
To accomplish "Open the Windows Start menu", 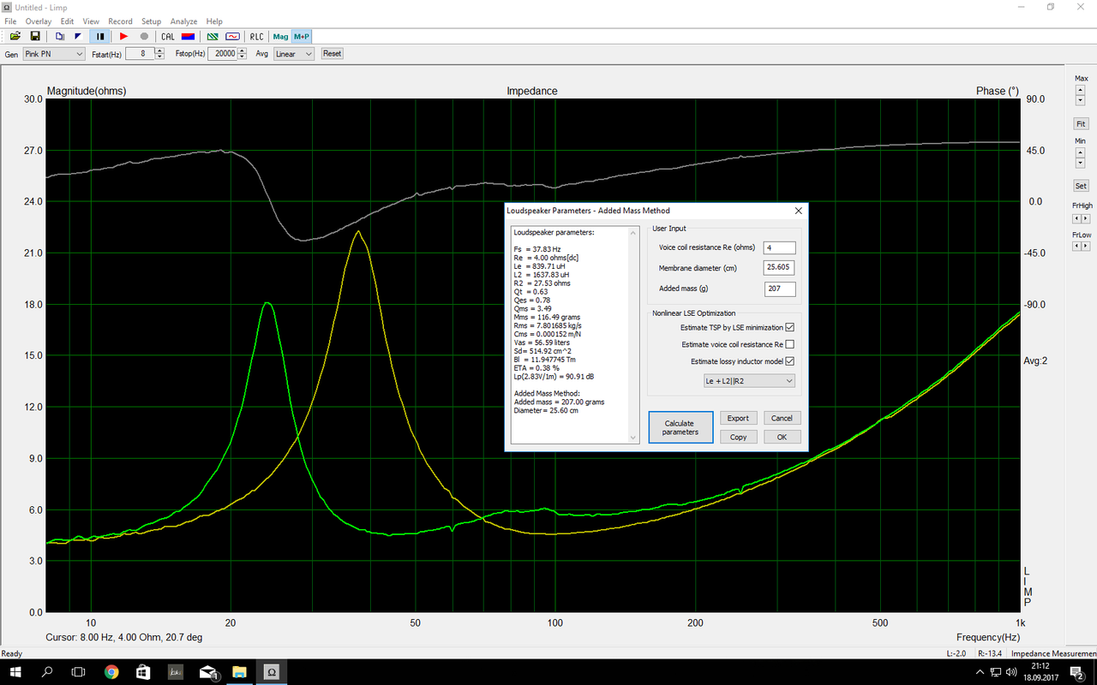I will 15,671.
